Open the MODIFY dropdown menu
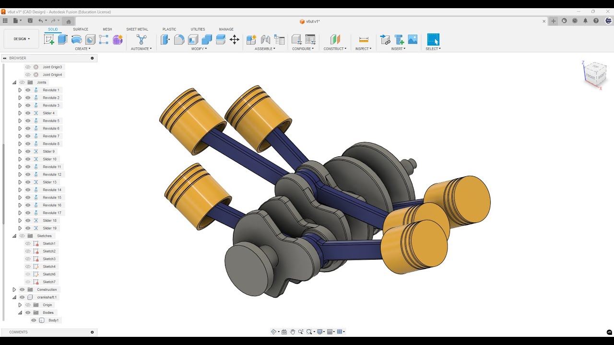The width and height of the screenshot is (614, 345). [x=199, y=49]
